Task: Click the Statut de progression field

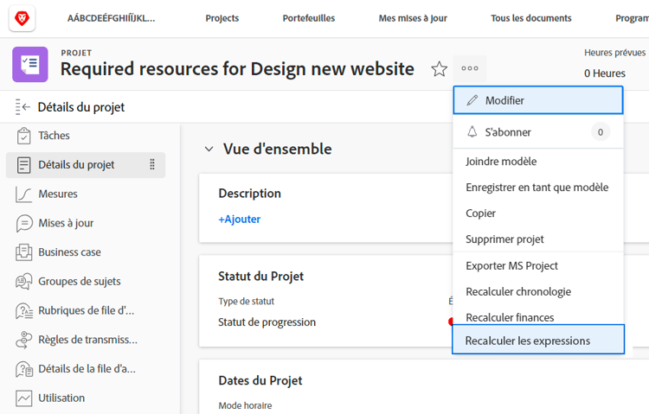Action: click(x=267, y=322)
